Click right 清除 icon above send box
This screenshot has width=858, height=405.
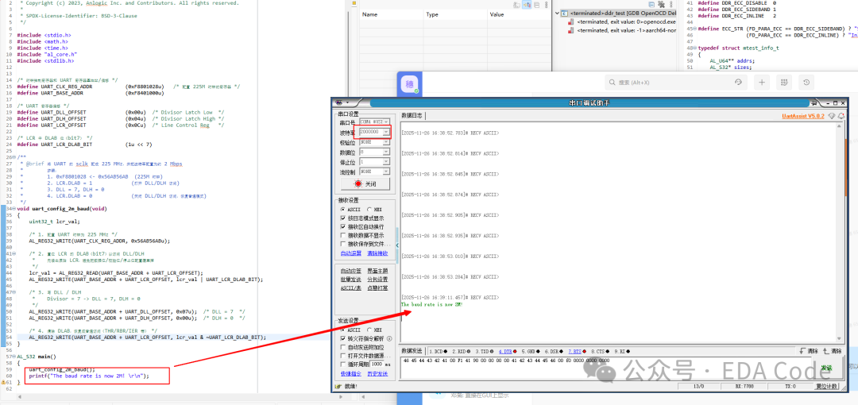pyautogui.click(x=831, y=351)
